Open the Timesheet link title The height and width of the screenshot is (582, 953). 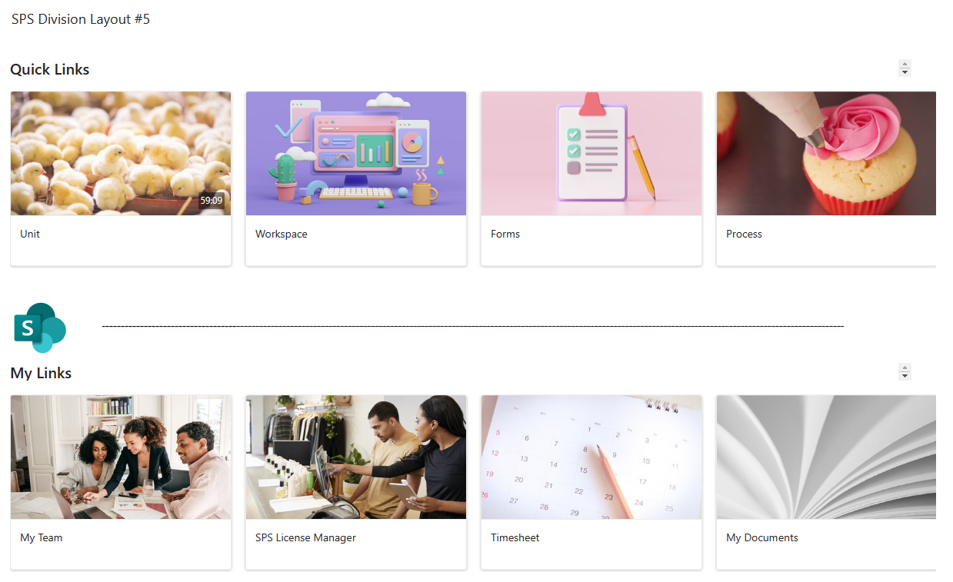point(515,537)
